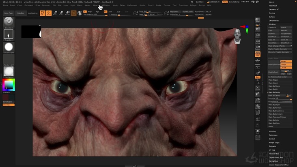The width and height of the screenshot is (297, 167).
Task: Click the PolyF wireframe icon
Action: tap(258, 113)
